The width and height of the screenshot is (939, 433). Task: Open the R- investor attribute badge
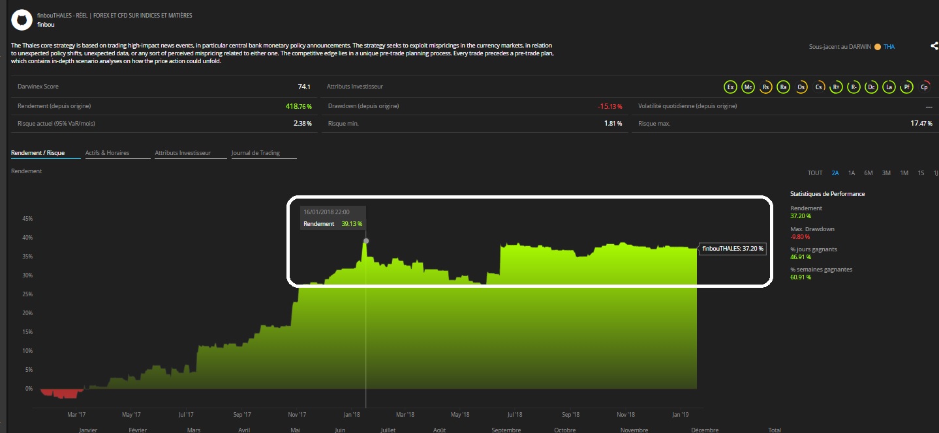click(854, 87)
